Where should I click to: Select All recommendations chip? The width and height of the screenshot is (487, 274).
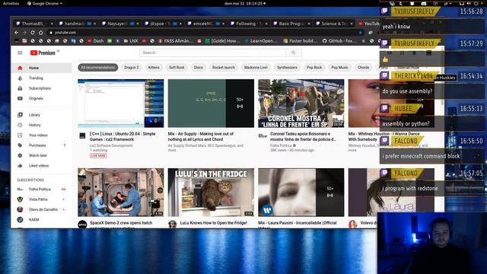point(98,68)
